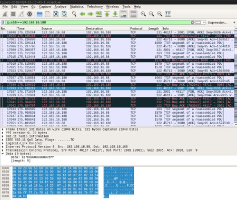Zoom out on packet text
Screen dimensions: 237x200
[x=152, y=14]
